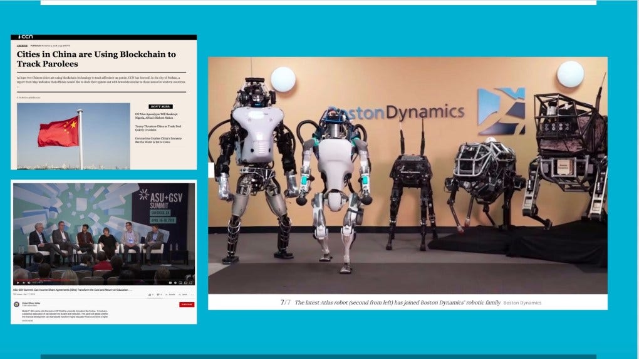Open the Global Silicon Valley channel avatar
Image resolution: width=639 pixels, height=359 pixels.
17,305
